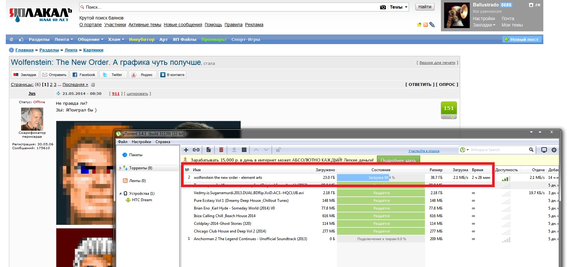This screenshot has height=267, width=567.
Task: Click the wolfenstein download progress bar
Action: 381,178
